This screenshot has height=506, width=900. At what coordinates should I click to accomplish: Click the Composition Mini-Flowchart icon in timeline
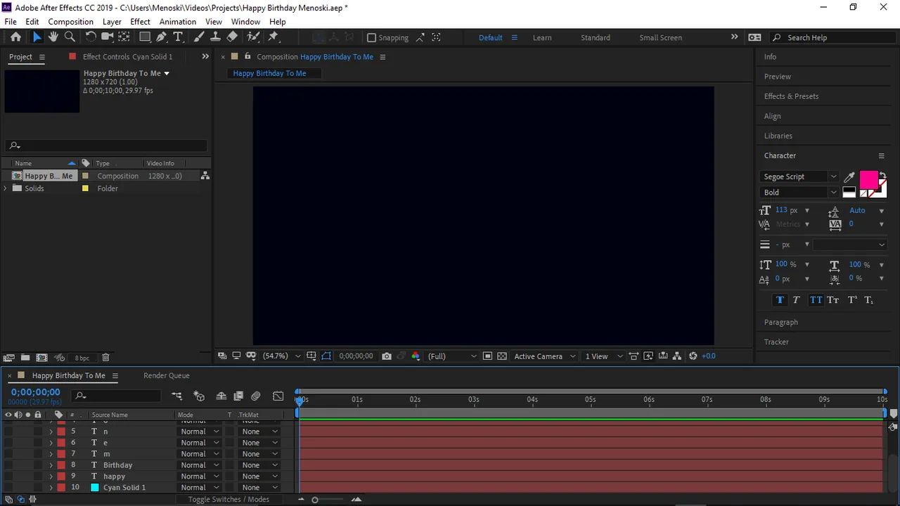coord(176,396)
